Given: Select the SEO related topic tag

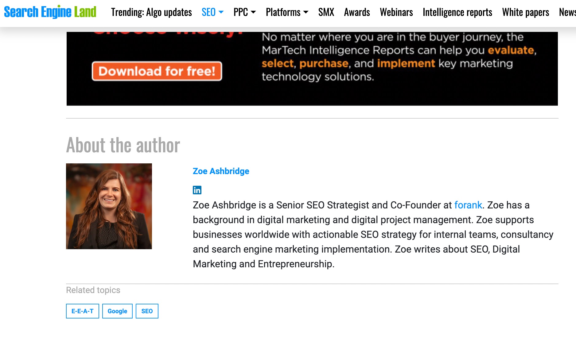Looking at the screenshot, I should pyautogui.click(x=147, y=311).
